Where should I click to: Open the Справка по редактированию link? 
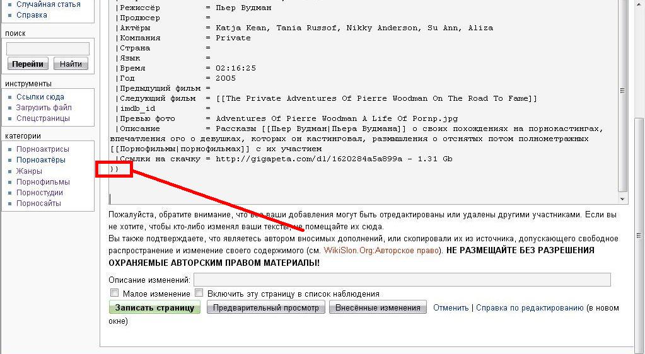(530, 307)
